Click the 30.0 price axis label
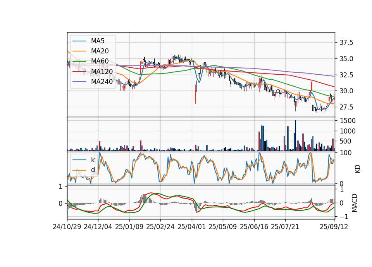The height and width of the screenshot is (267, 372). tap(346, 91)
